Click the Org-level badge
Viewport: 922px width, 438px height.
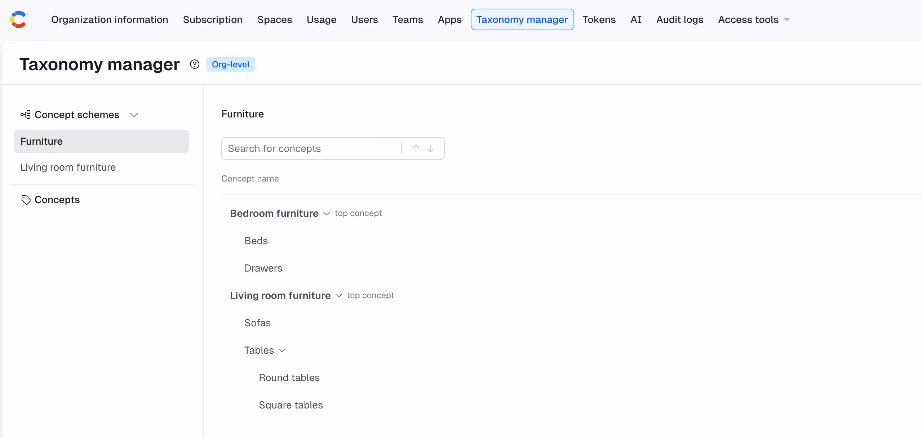click(x=231, y=64)
